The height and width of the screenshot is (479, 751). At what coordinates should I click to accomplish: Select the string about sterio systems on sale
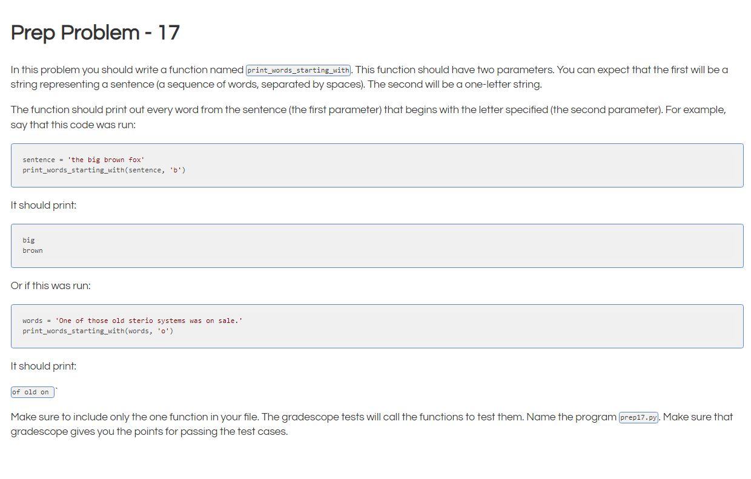pos(149,321)
